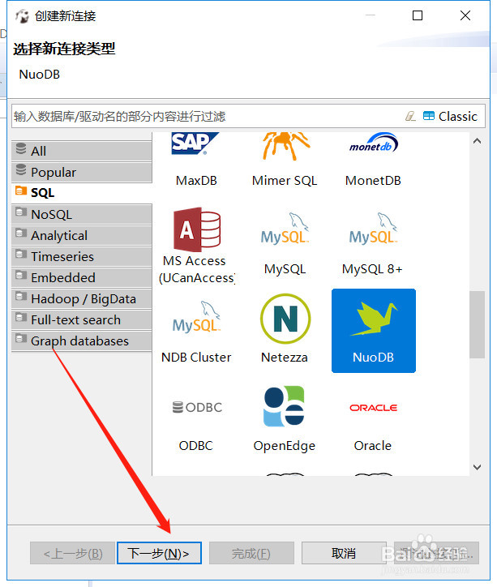Focus the database name filter field
Image resolution: width=497 pixels, height=587 pixels.
[206, 117]
